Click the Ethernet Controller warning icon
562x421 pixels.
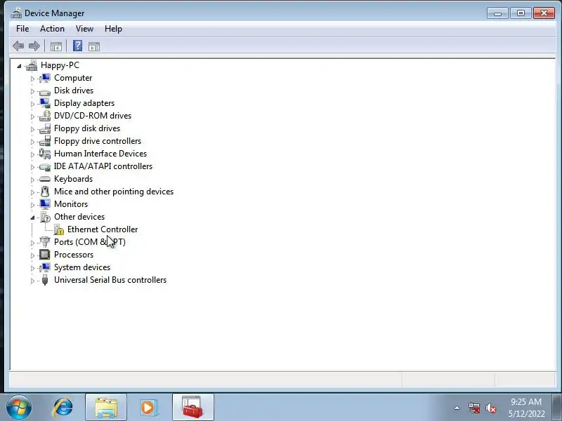59,229
